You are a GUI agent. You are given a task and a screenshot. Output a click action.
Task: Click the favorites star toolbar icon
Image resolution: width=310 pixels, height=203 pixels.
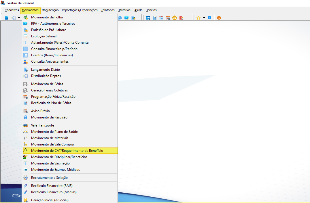click(199, 18)
